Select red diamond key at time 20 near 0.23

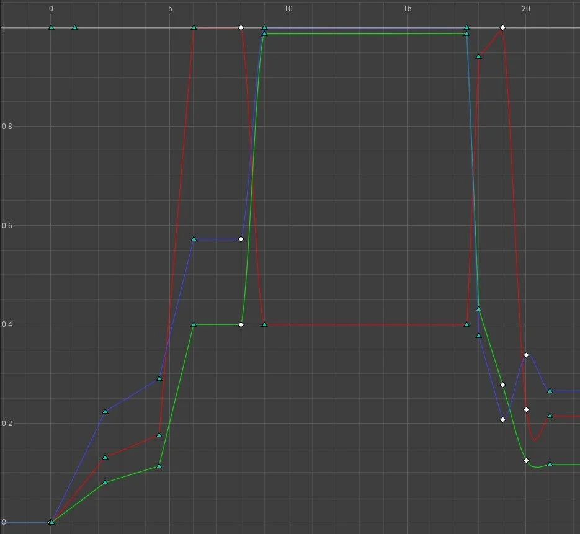[x=527, y=410]
